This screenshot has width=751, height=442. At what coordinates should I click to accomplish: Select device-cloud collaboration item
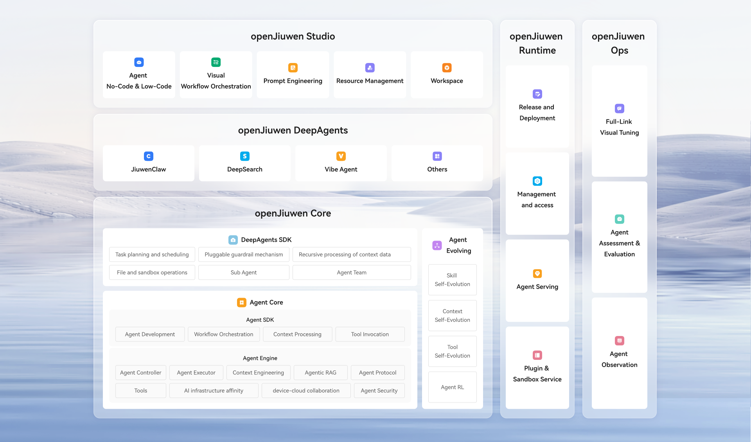306,390
